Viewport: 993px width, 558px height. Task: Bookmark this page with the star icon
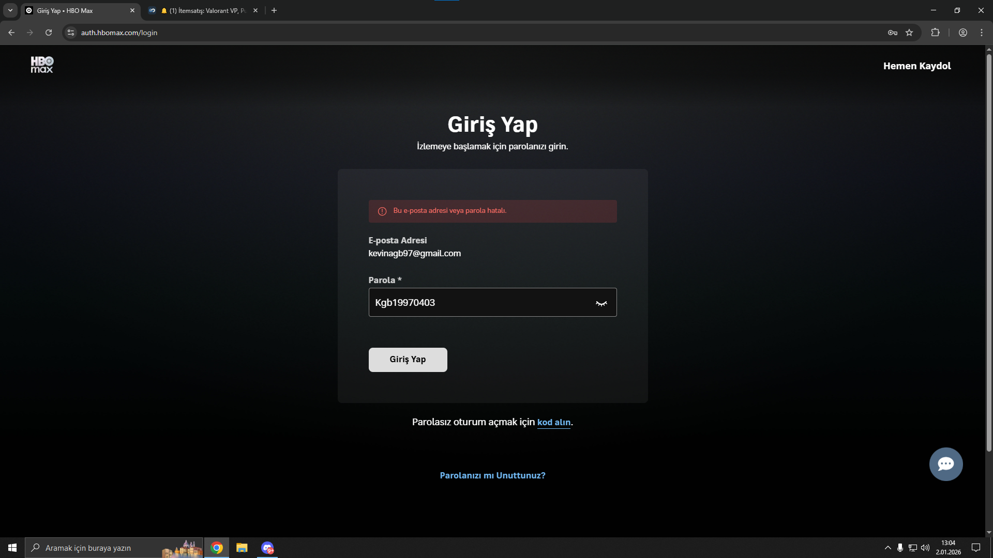click(x=909, y=33)
